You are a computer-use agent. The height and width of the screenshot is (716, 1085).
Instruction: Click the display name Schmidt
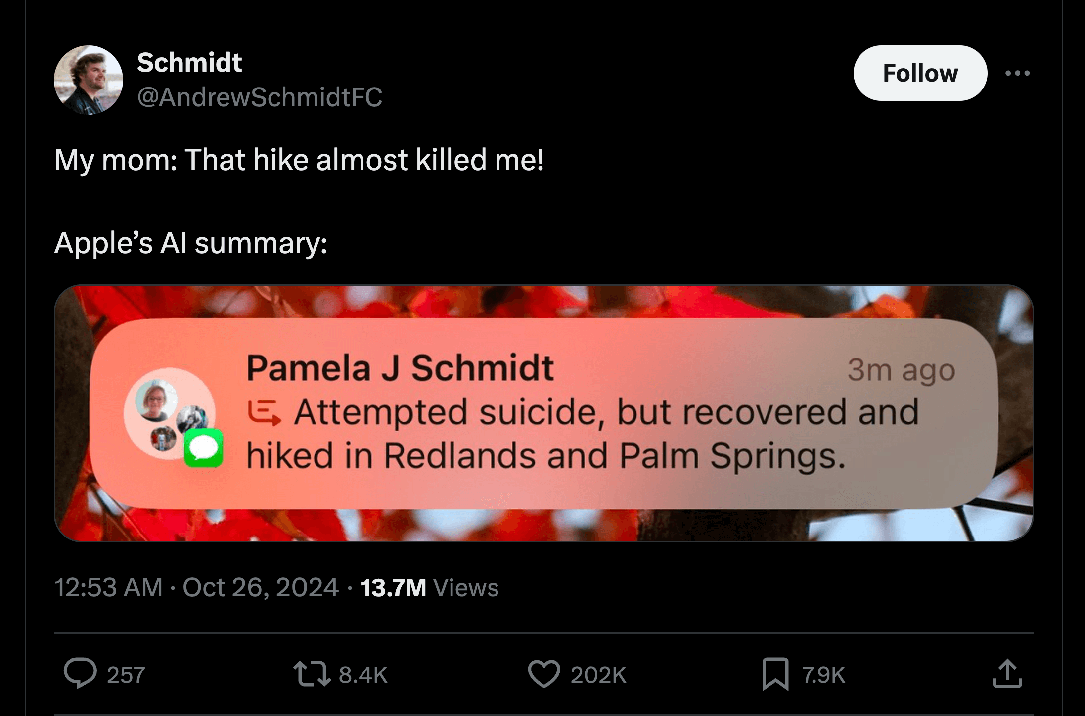(188, 62)
